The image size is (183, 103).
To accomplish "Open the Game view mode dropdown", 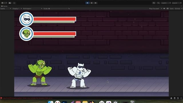I will coord(6,9).
